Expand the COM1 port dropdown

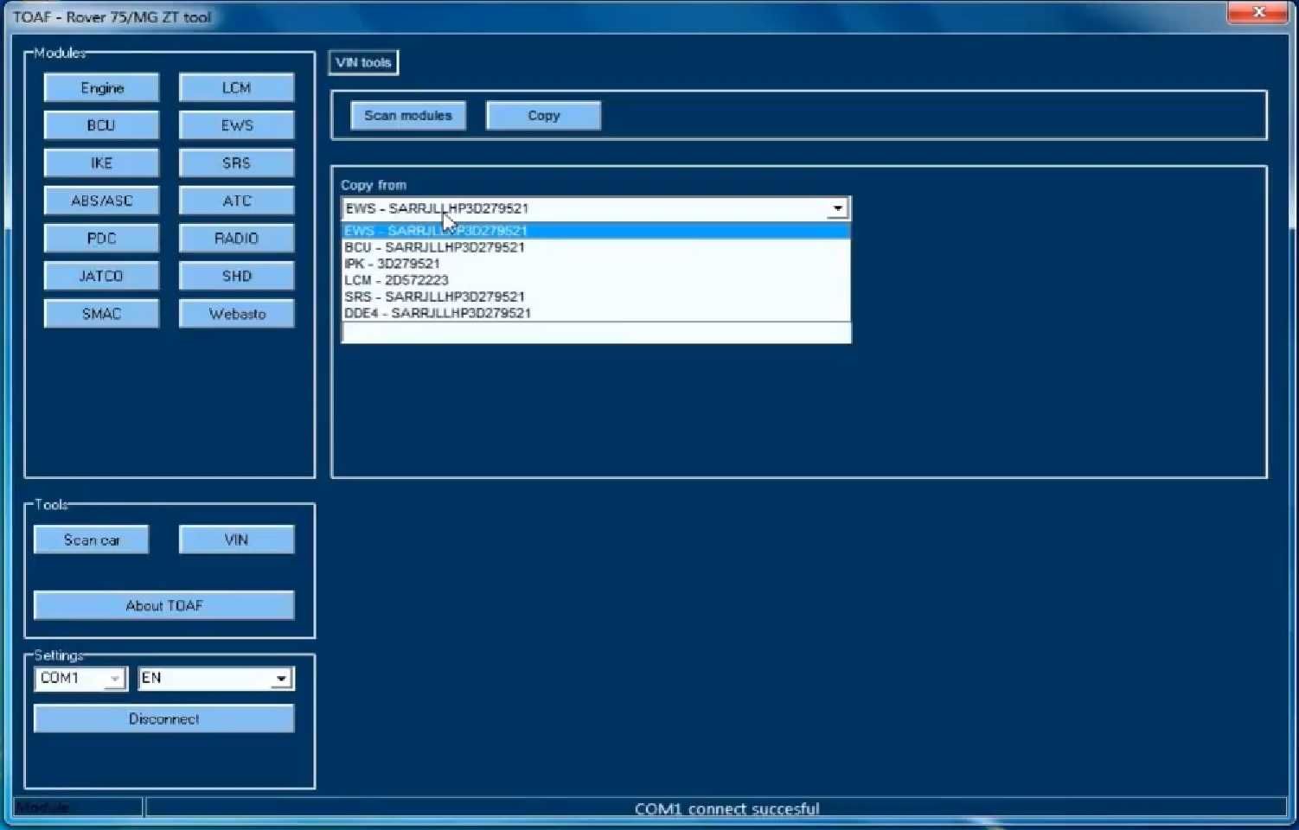pos(114,679)
